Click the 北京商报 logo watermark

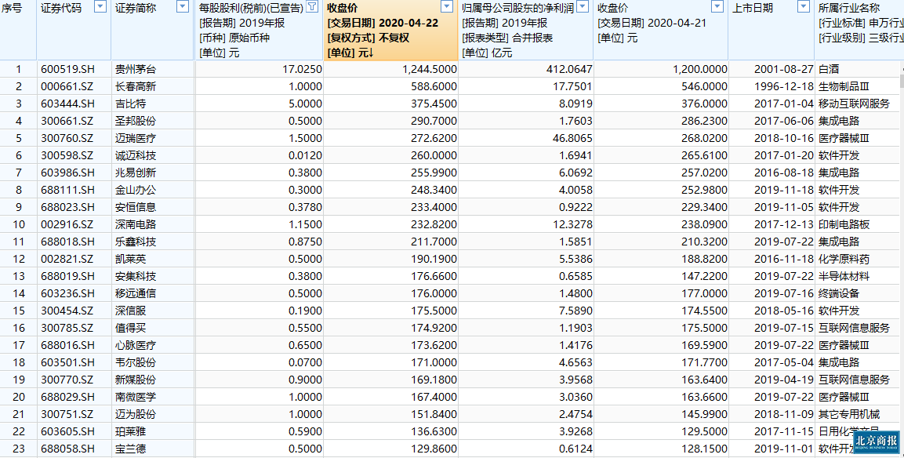point(876,442)
